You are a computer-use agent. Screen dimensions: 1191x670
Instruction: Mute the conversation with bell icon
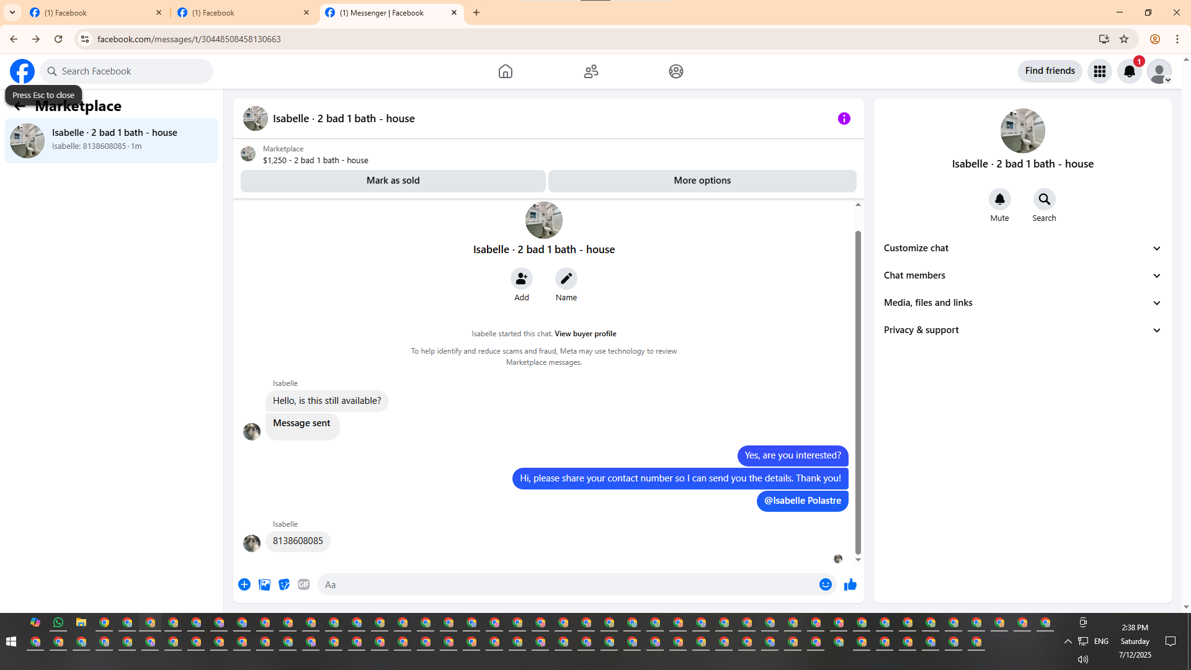(999, 199)
